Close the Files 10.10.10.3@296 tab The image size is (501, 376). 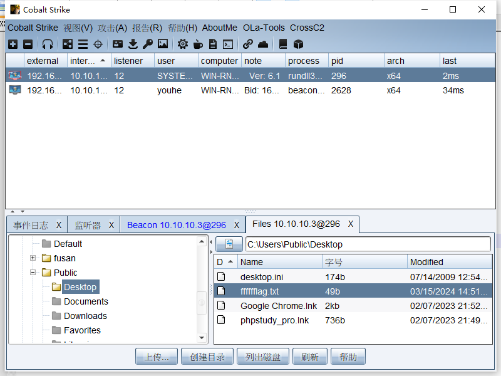351,224
